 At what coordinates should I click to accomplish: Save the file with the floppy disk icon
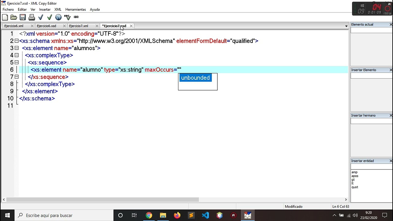click(x=23, y=17)
